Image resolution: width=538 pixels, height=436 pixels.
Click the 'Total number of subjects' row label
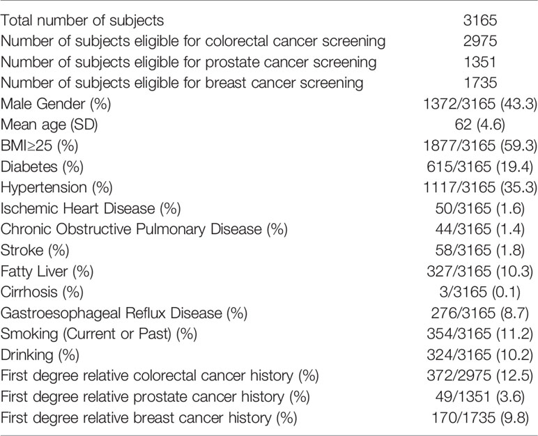[x=82, y=21]
